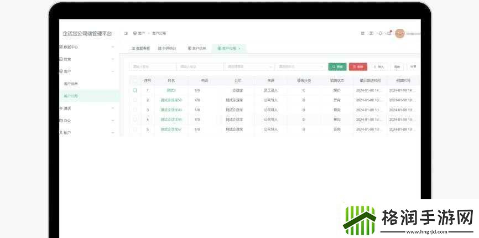The height and width of the screenshot is (238, 479).
Task: Click the 公司 column header
Action: [238, 81]
